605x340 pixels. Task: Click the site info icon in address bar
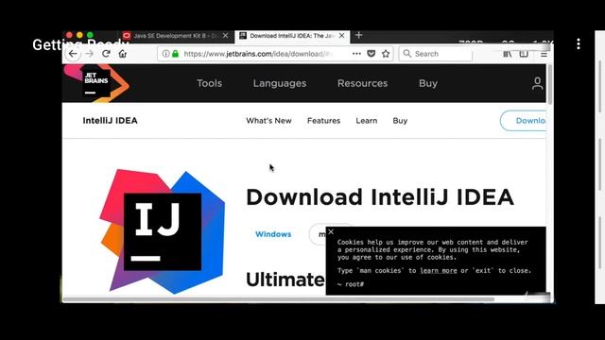[x=165, y=54]
